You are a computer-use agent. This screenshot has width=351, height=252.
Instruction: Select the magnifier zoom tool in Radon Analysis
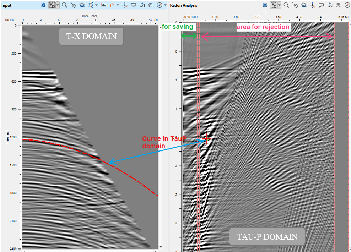(286, 5)
